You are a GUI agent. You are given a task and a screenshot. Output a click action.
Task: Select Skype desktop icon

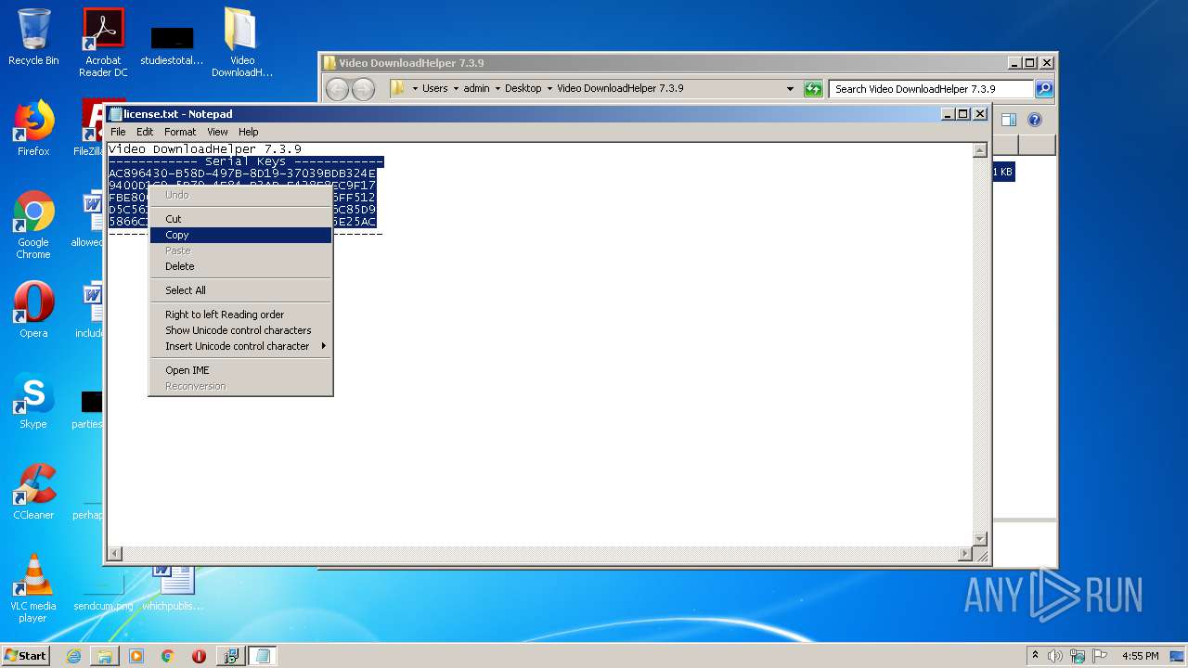click(x=33, y=402)
